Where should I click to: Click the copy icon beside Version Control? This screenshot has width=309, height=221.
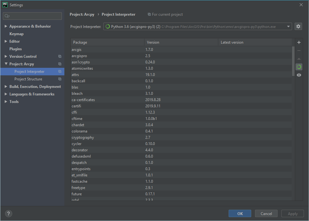[x=60, y=57]
